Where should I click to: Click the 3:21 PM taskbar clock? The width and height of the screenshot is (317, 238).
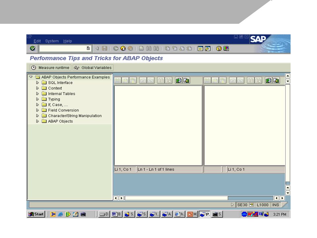[x=280, y=214]
